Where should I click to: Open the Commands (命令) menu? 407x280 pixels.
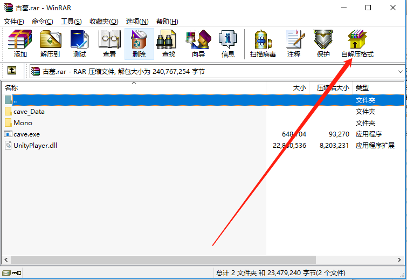pos(42,21)
